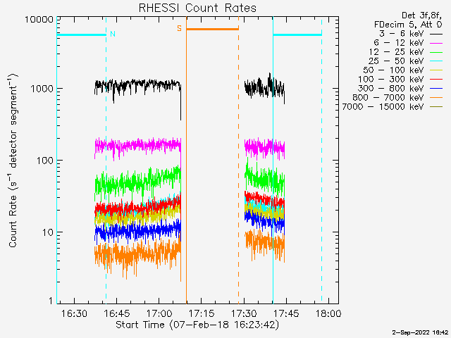The width and height of the screenshot is (451, 338).
Task: Click the green line swatch for 12 - 25 keV
Action: 436,52
